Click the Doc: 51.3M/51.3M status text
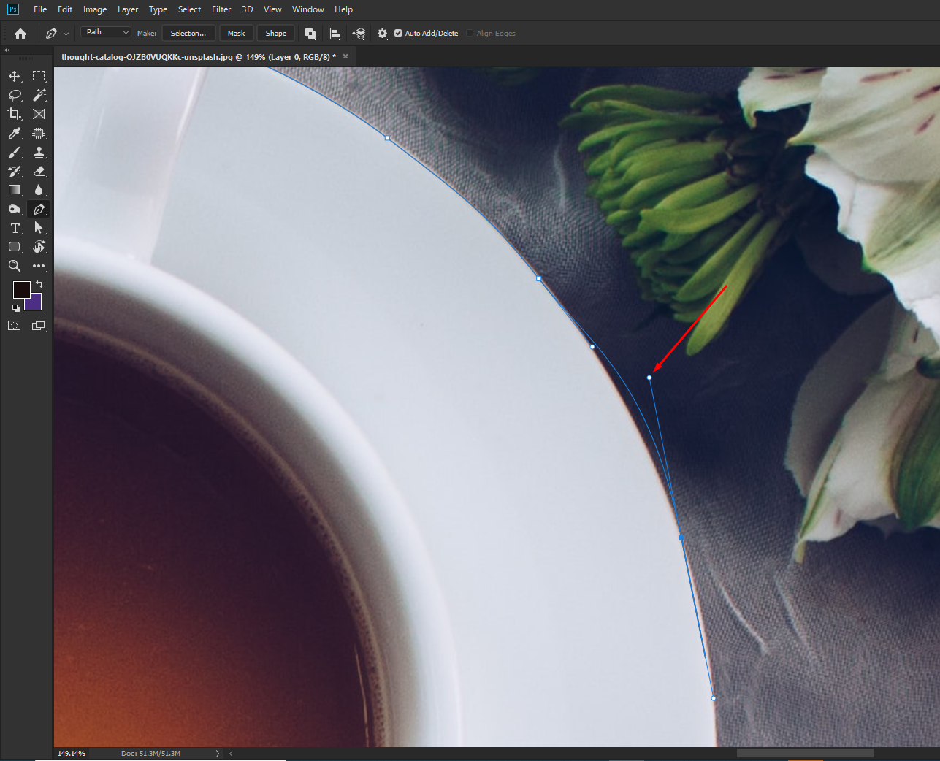940x761 pixels. [x=150, y=753]
